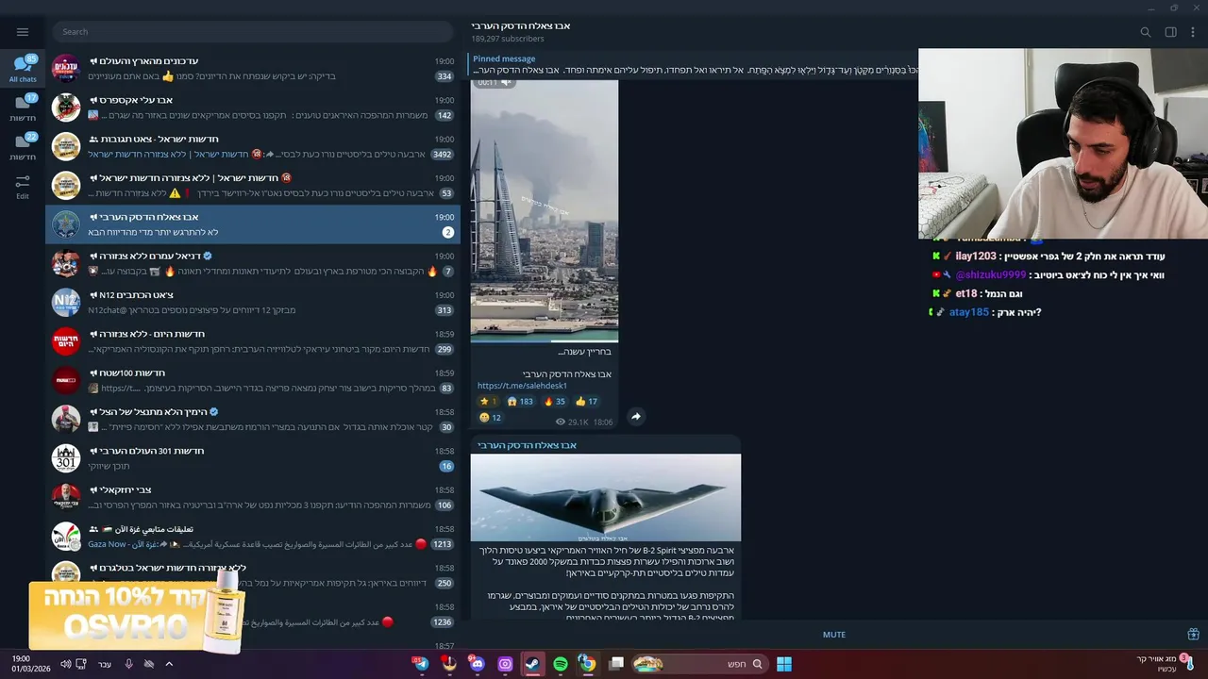Screen dimensions: 1208x679
Task: Open Google Chrome from the taskbar
Action: point(588,664)
